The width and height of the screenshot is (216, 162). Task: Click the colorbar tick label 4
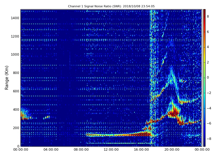click(x=208, y=47)
